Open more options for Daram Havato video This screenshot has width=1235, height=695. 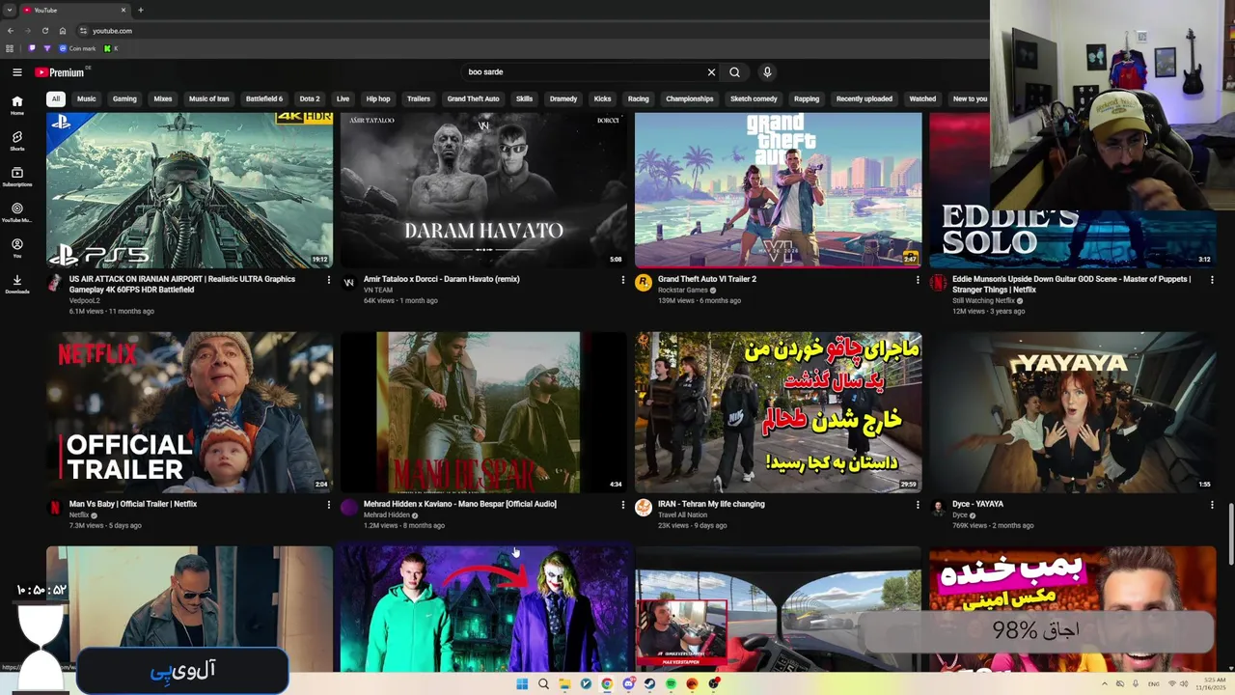pos(622,280)
